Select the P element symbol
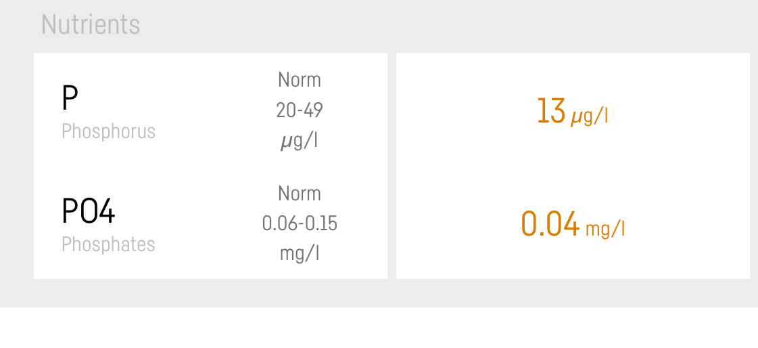The image size is (758, 348). [70, 98]
